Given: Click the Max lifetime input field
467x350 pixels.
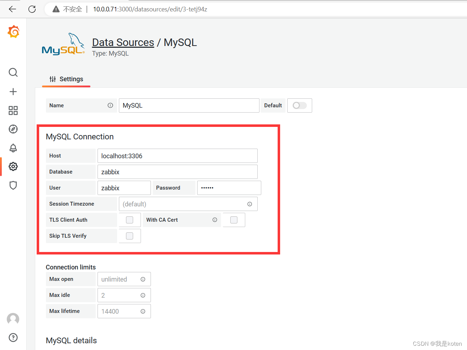Looking at the screenshot, I should tap(124, 311).
